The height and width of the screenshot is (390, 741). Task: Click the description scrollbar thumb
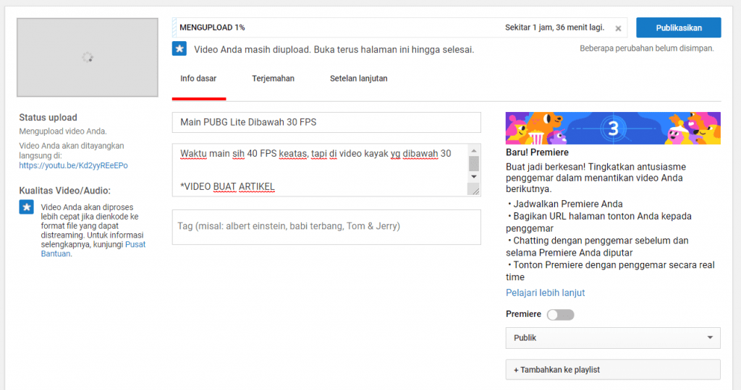(474, 164)
